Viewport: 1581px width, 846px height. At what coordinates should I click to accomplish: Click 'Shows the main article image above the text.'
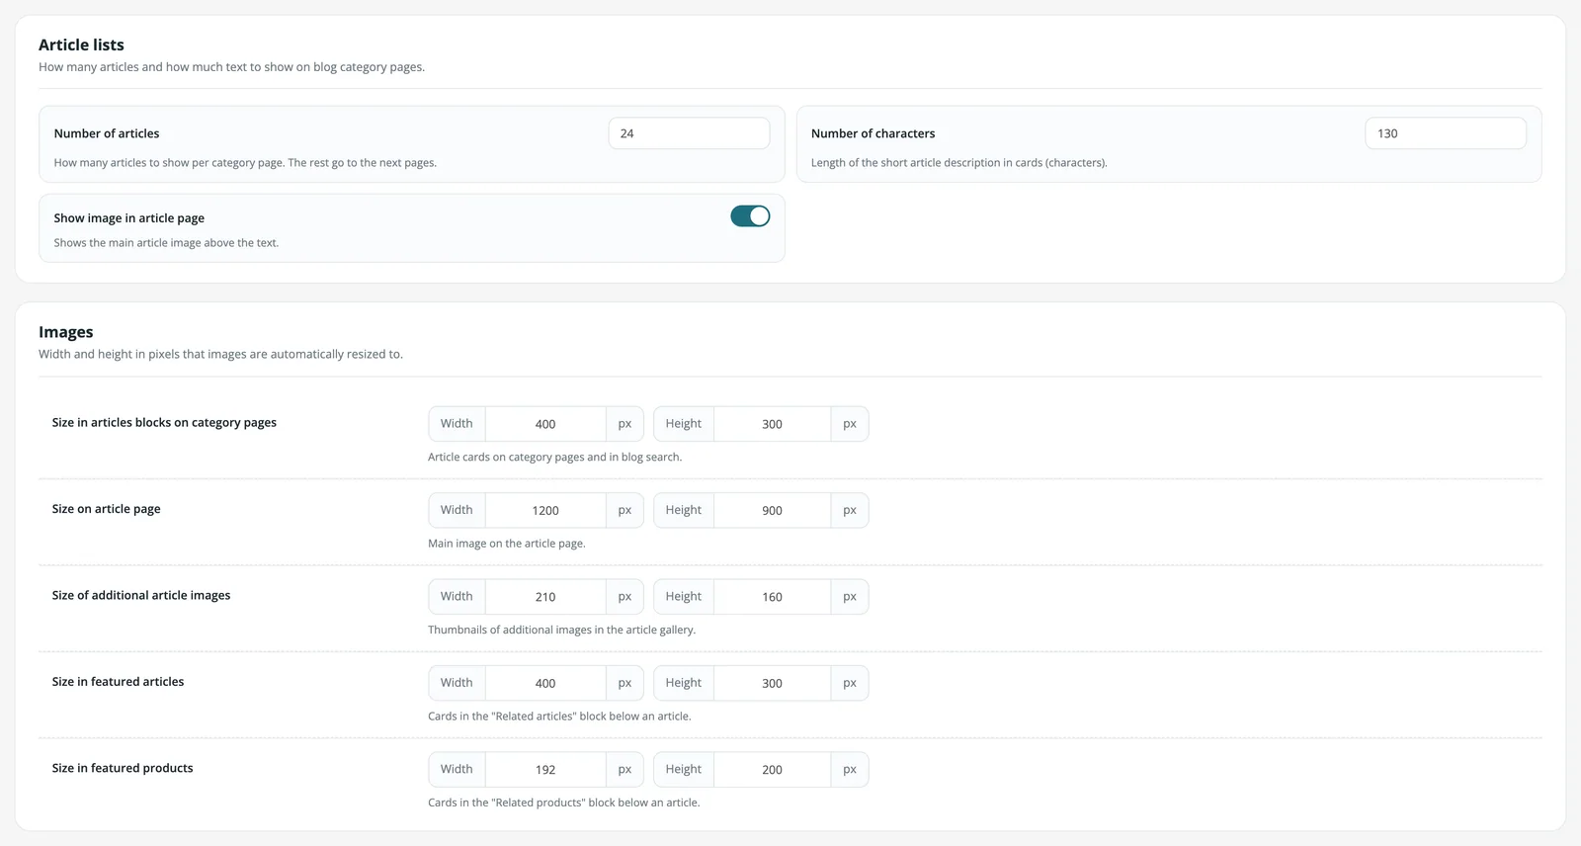[166, 243]
